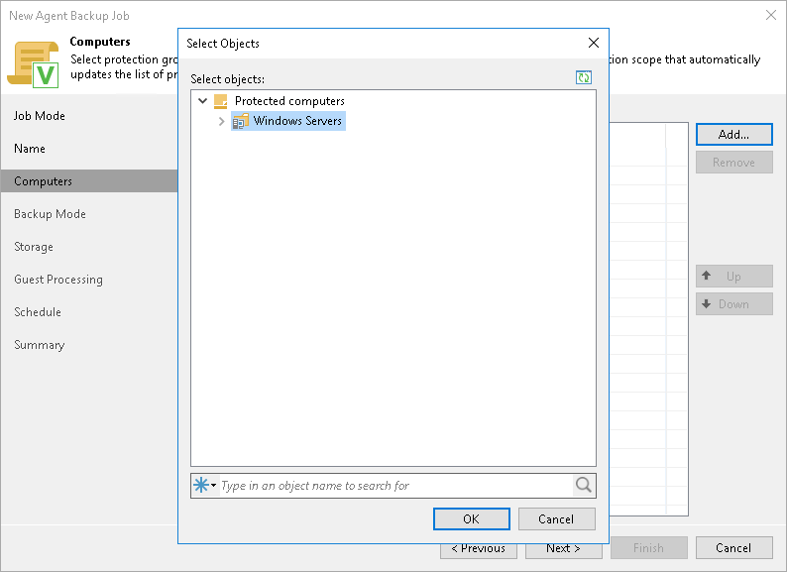
Task: Click the magnifier search icon in Select Objects
Action: pos(583,485)
